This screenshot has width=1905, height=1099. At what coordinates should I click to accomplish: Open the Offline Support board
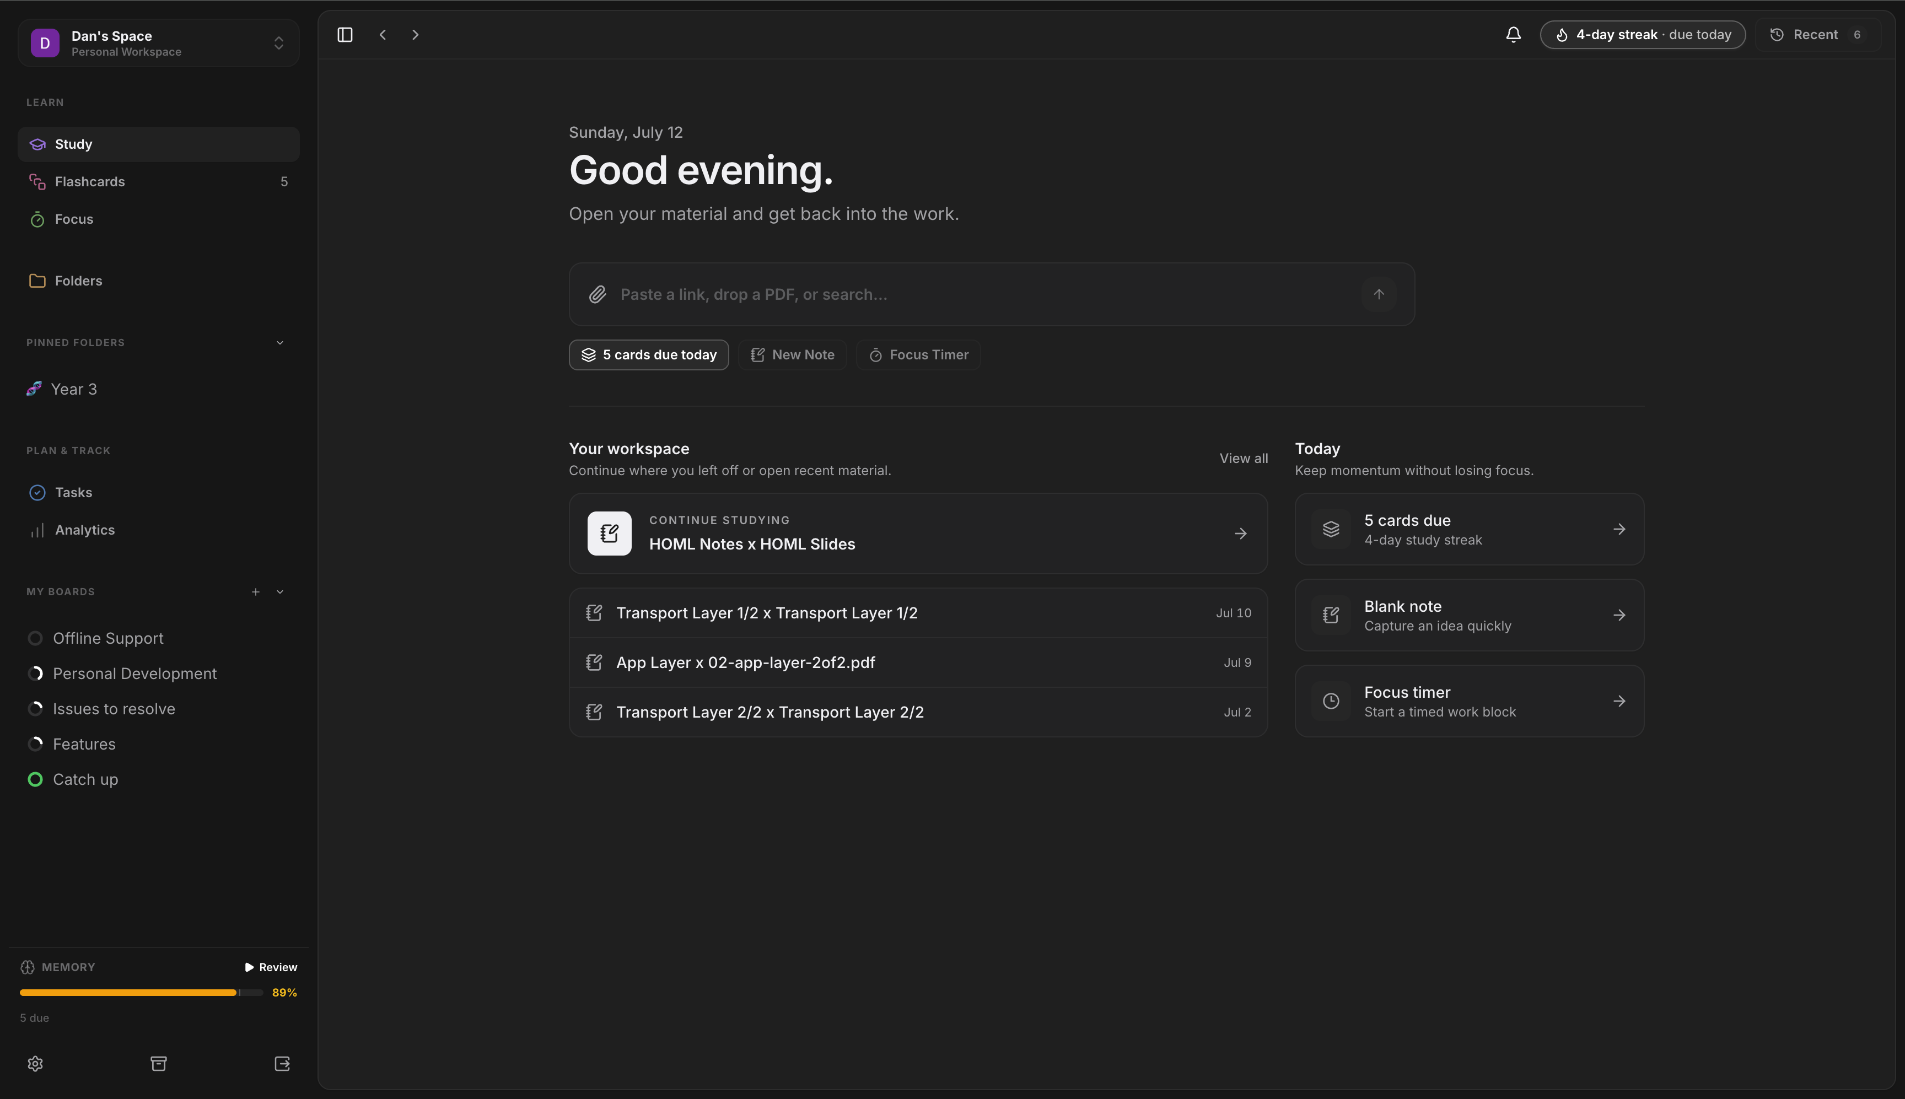pyautogui.click(x=159, y=639)
